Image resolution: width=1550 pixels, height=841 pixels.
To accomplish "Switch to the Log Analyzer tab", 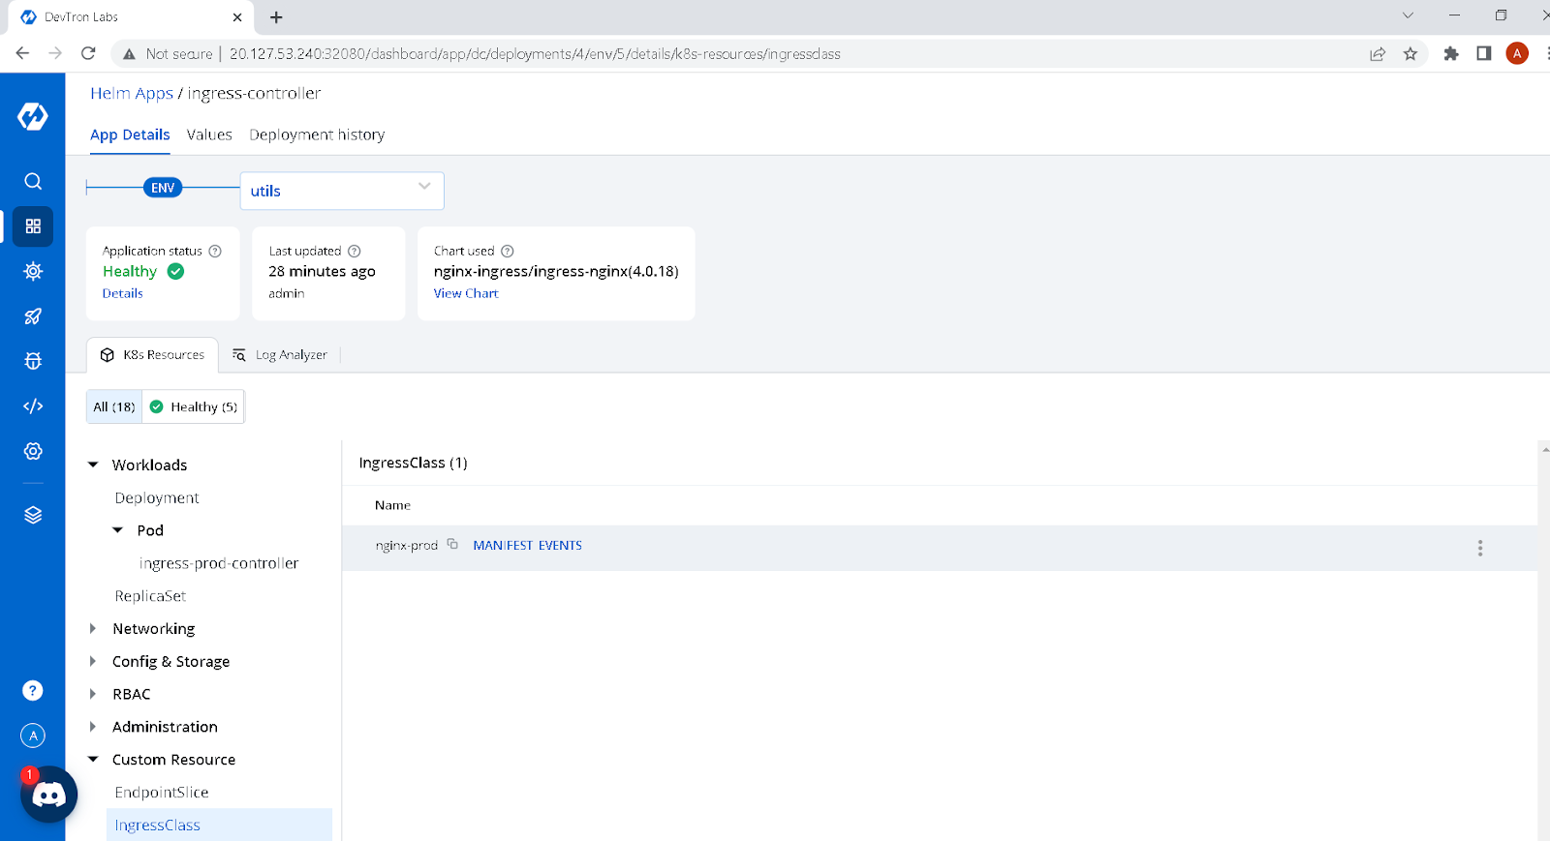I will tap(280, 355).
